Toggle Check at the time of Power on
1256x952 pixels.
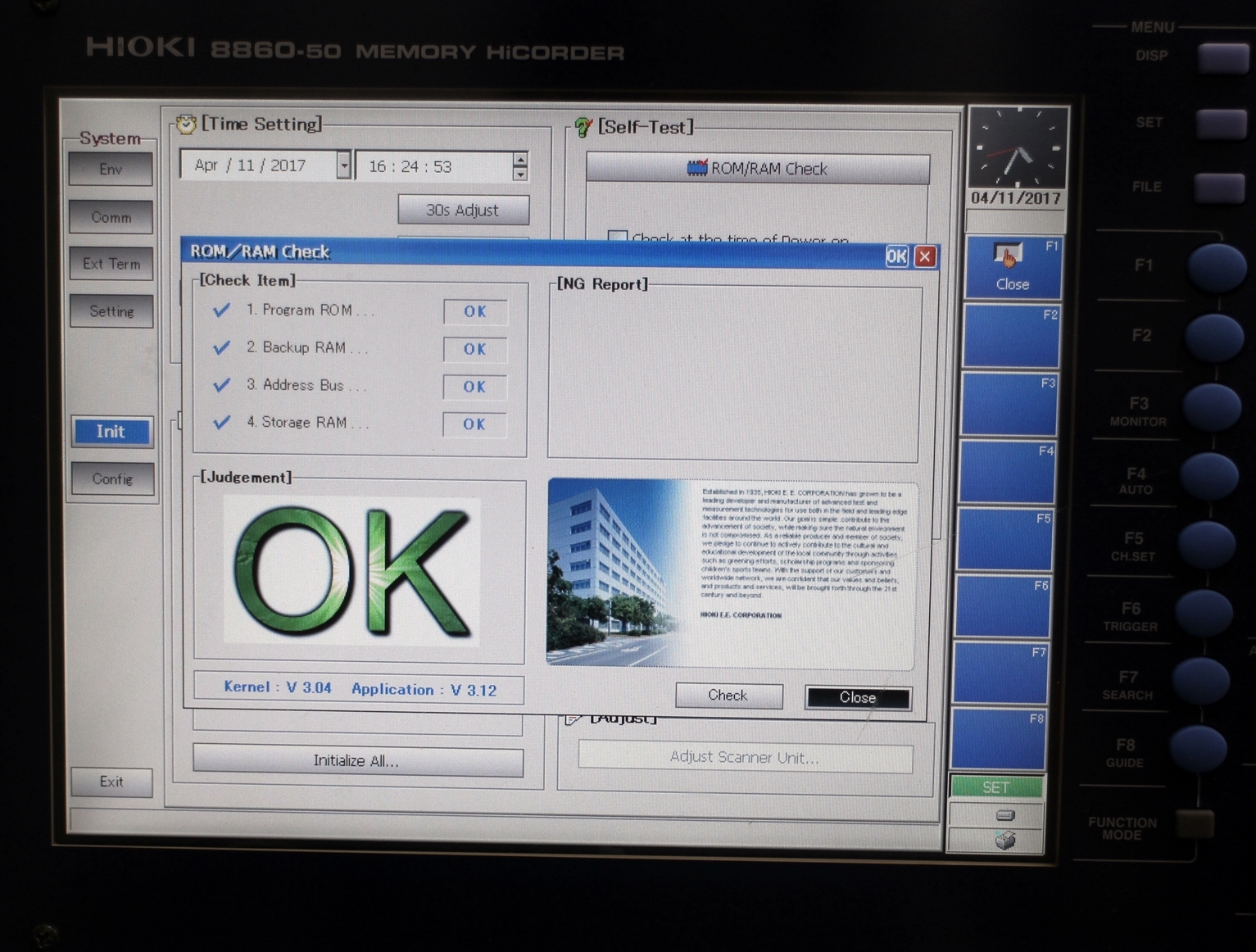[618, 238]
